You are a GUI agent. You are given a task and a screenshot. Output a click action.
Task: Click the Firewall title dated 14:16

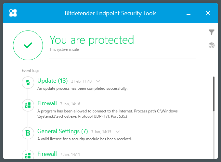[47, 103]
